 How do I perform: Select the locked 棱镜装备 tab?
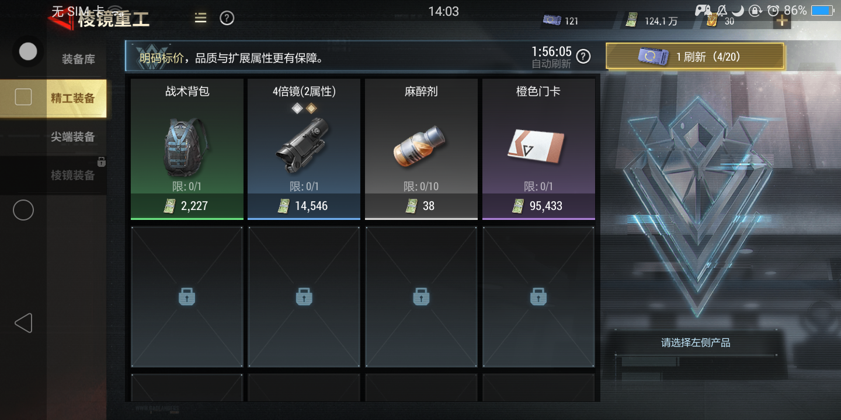(73, 175)
